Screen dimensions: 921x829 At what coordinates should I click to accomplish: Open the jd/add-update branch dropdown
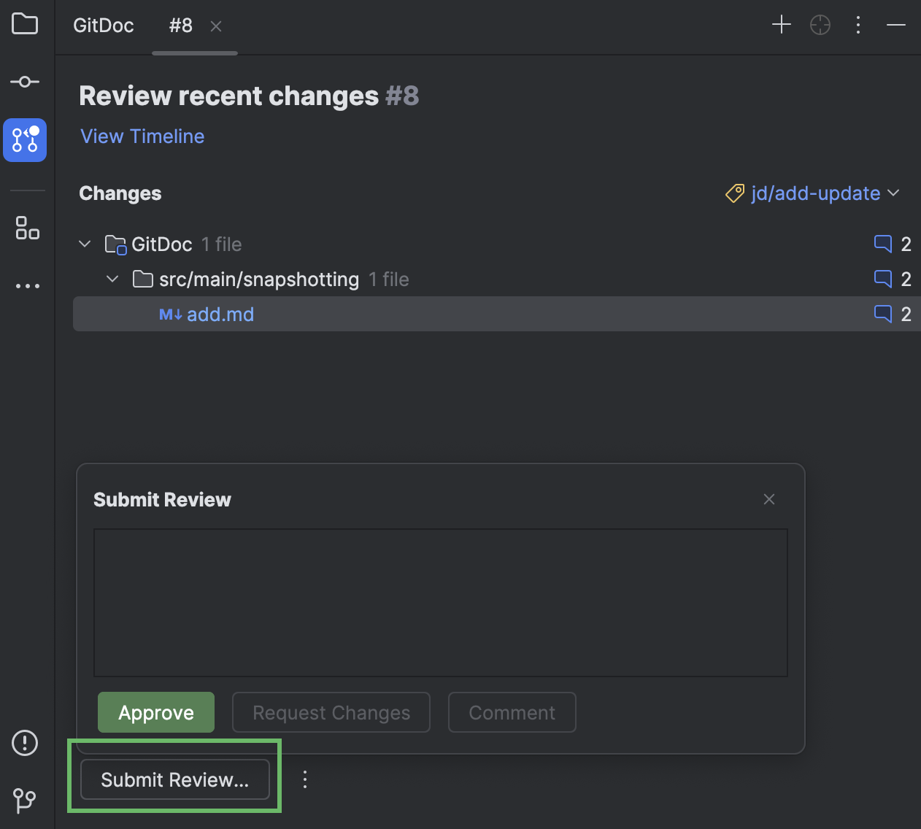[x=815, y=193]
